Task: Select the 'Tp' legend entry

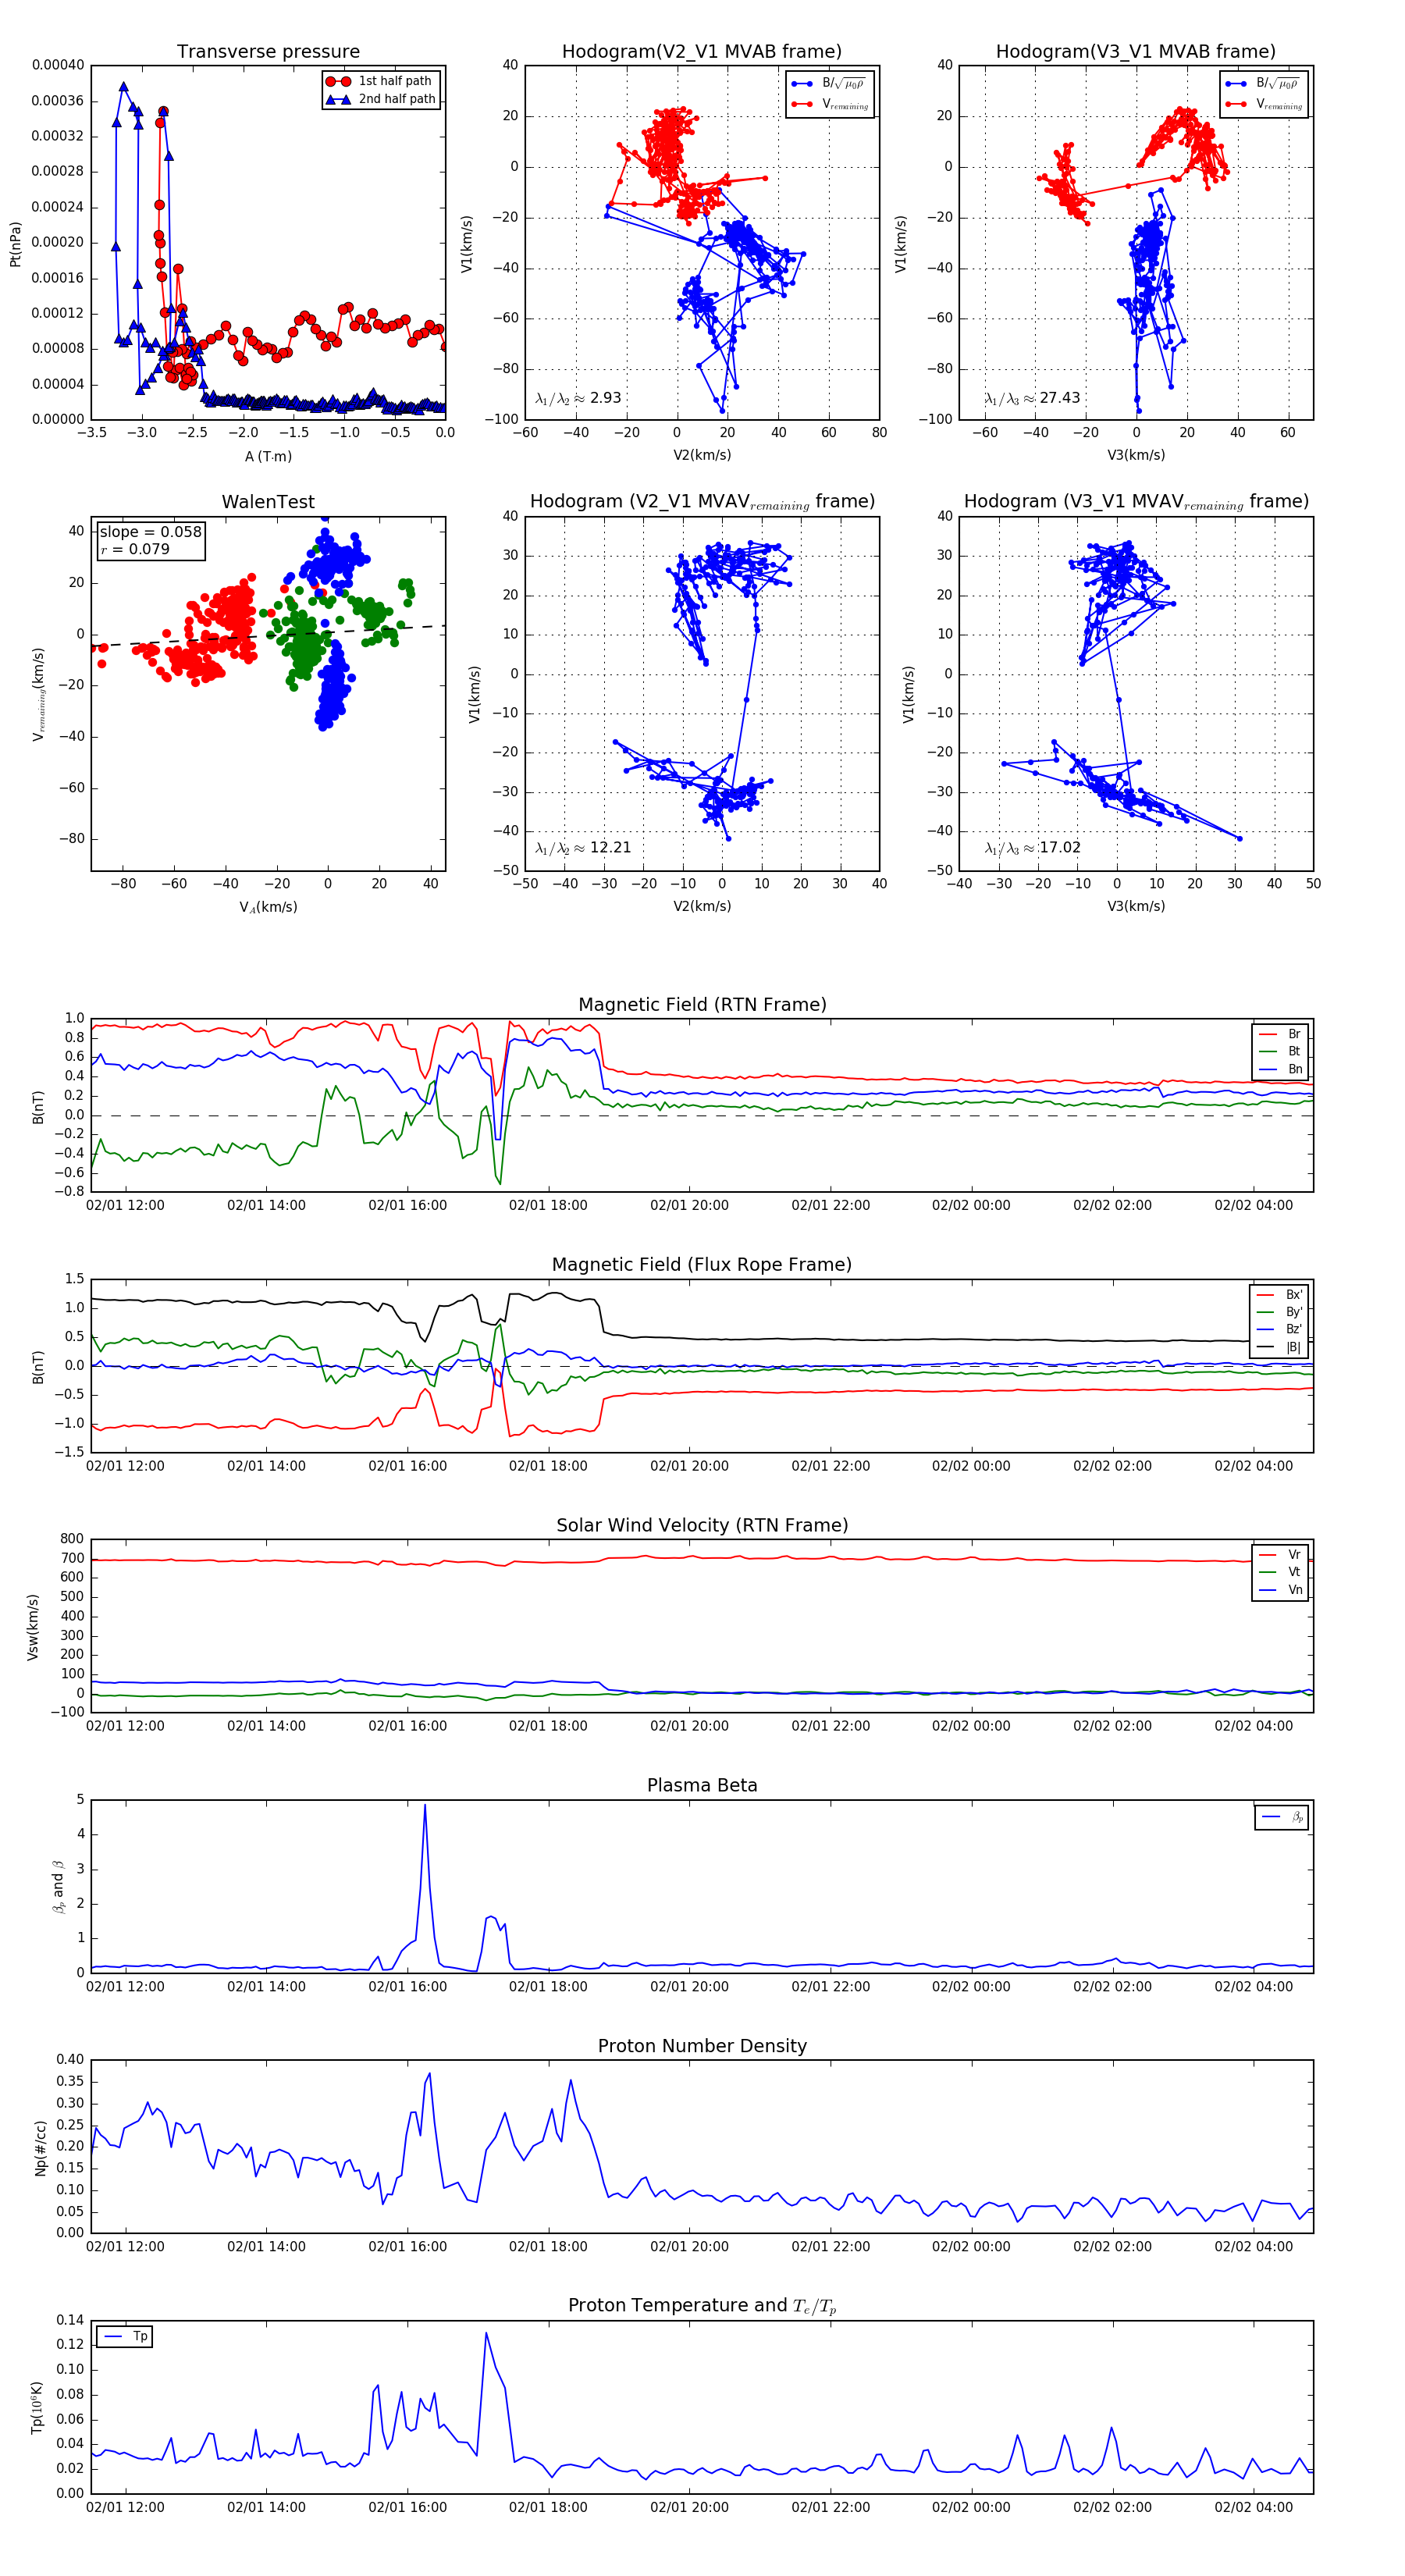Action: pyautogui.click(x=125, y=2337)
